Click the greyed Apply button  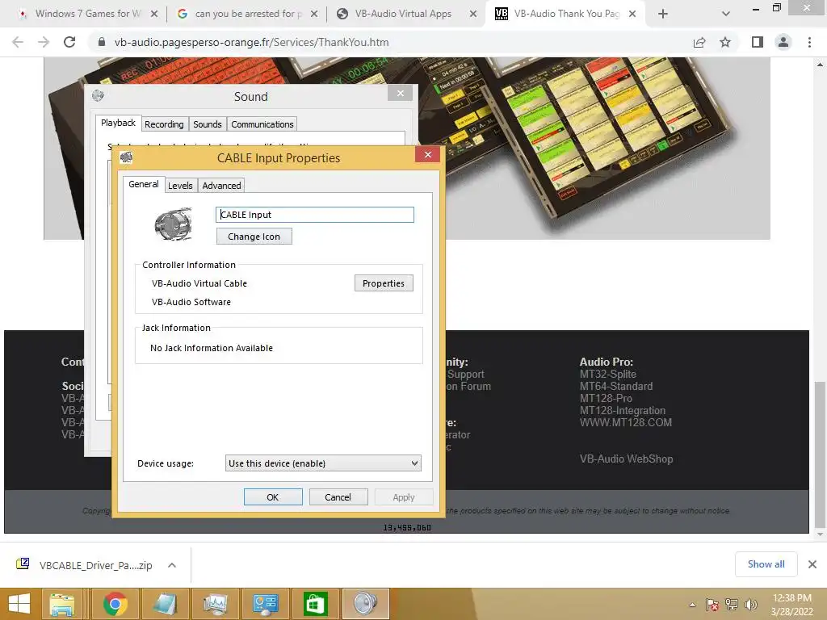404,497
